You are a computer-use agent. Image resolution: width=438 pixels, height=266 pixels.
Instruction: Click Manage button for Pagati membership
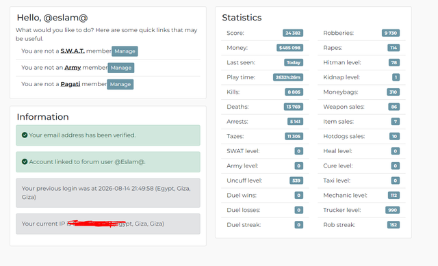(120, 84)
